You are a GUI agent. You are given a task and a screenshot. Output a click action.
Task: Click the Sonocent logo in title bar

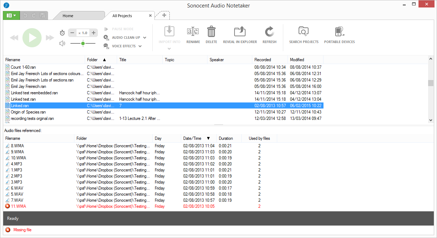[x=6, y=5]
